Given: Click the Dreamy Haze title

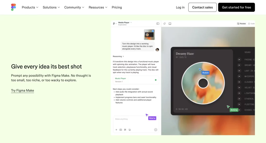Looking at the screenshot, I should (x=185, y=54).
